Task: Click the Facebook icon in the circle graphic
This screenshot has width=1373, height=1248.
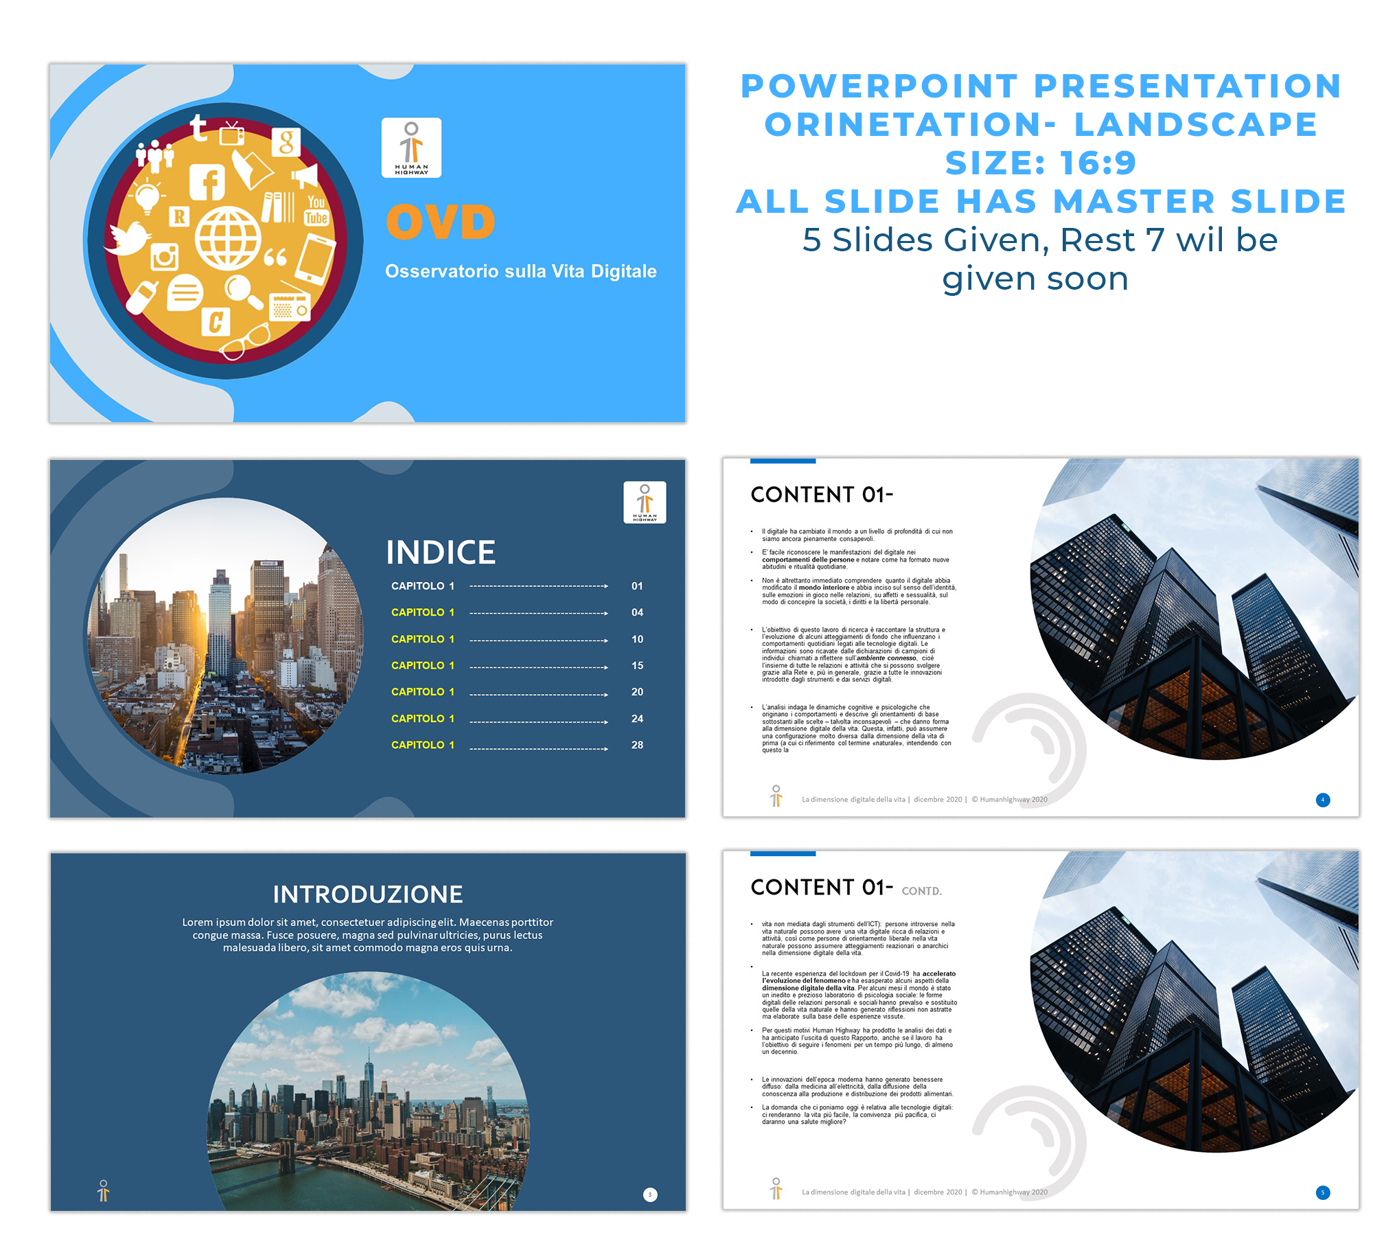Action: [x=207, y=182]
